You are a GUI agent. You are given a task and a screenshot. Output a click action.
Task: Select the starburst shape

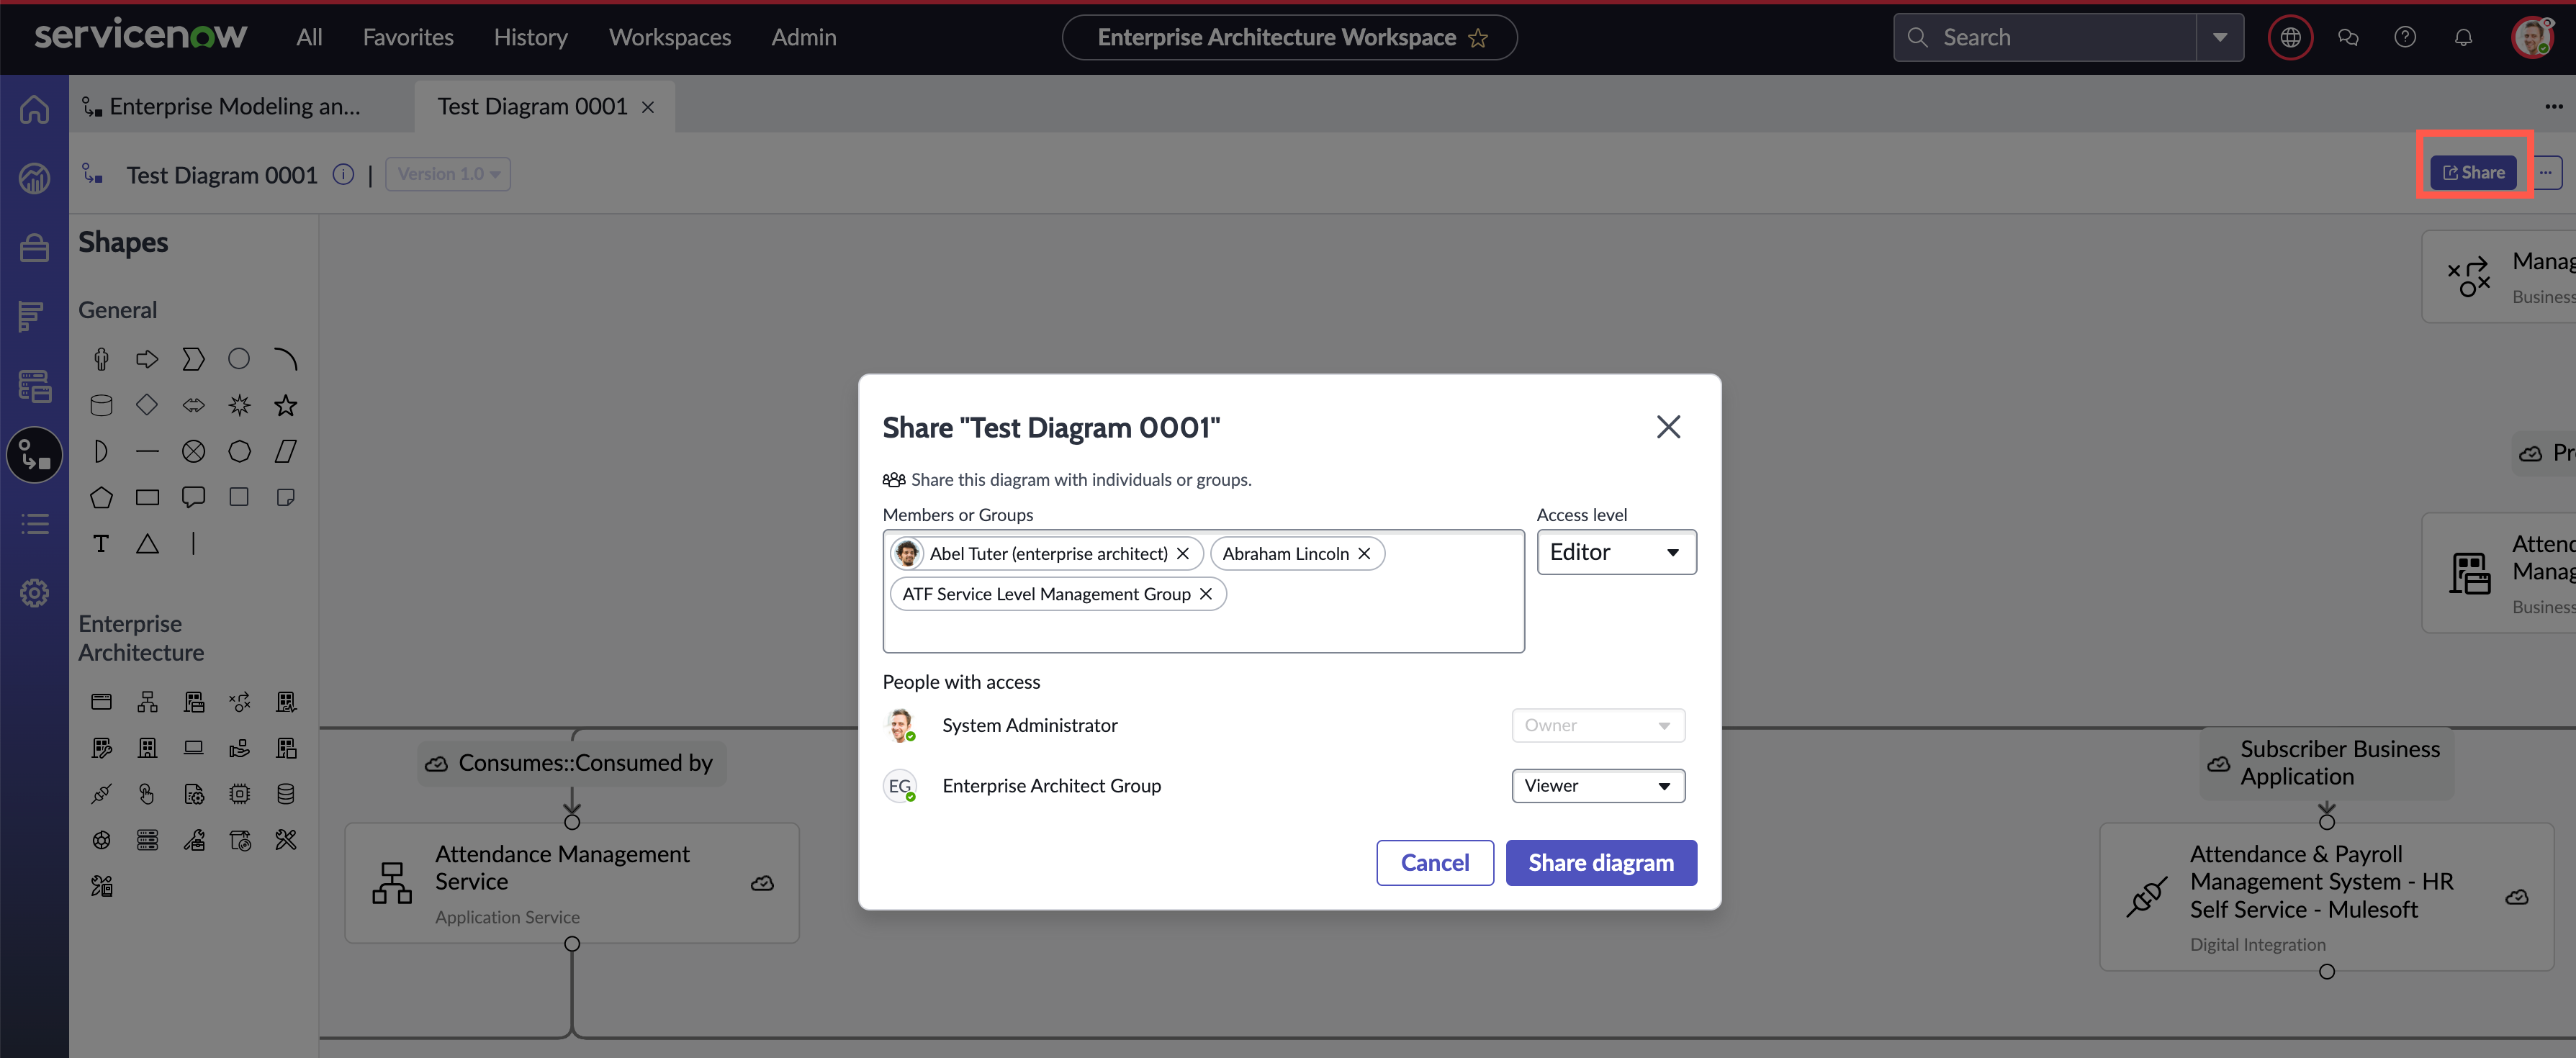point(239,405)
